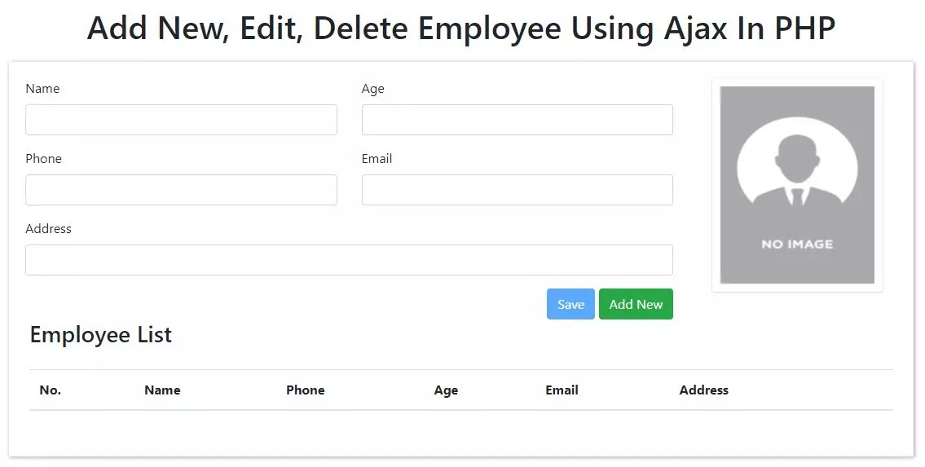Click the Address column header in table
Viewport: 925px width, 467px height.
pos(704,390)
